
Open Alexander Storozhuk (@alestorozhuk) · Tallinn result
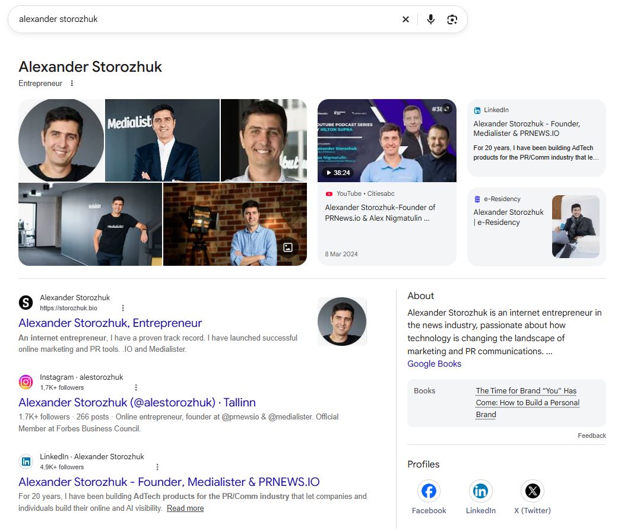click(x=137, y=403)
